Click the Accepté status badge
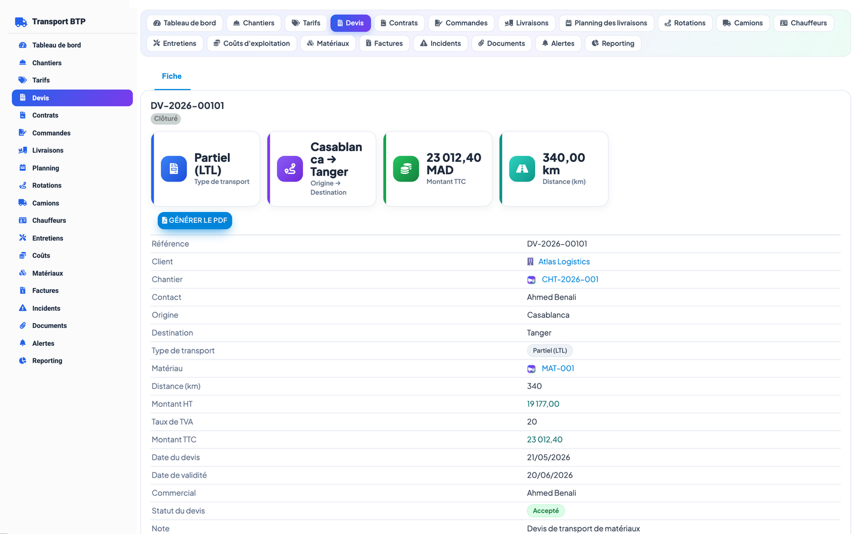864x534 pixels. coord(546,511)
